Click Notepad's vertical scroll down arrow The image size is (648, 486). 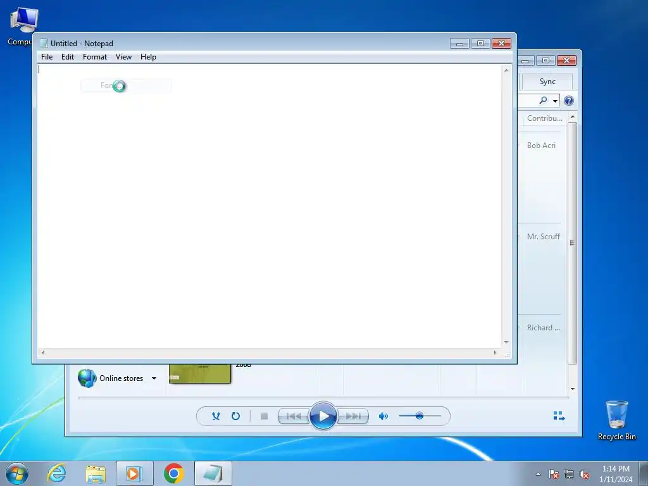tap(506, 342)
